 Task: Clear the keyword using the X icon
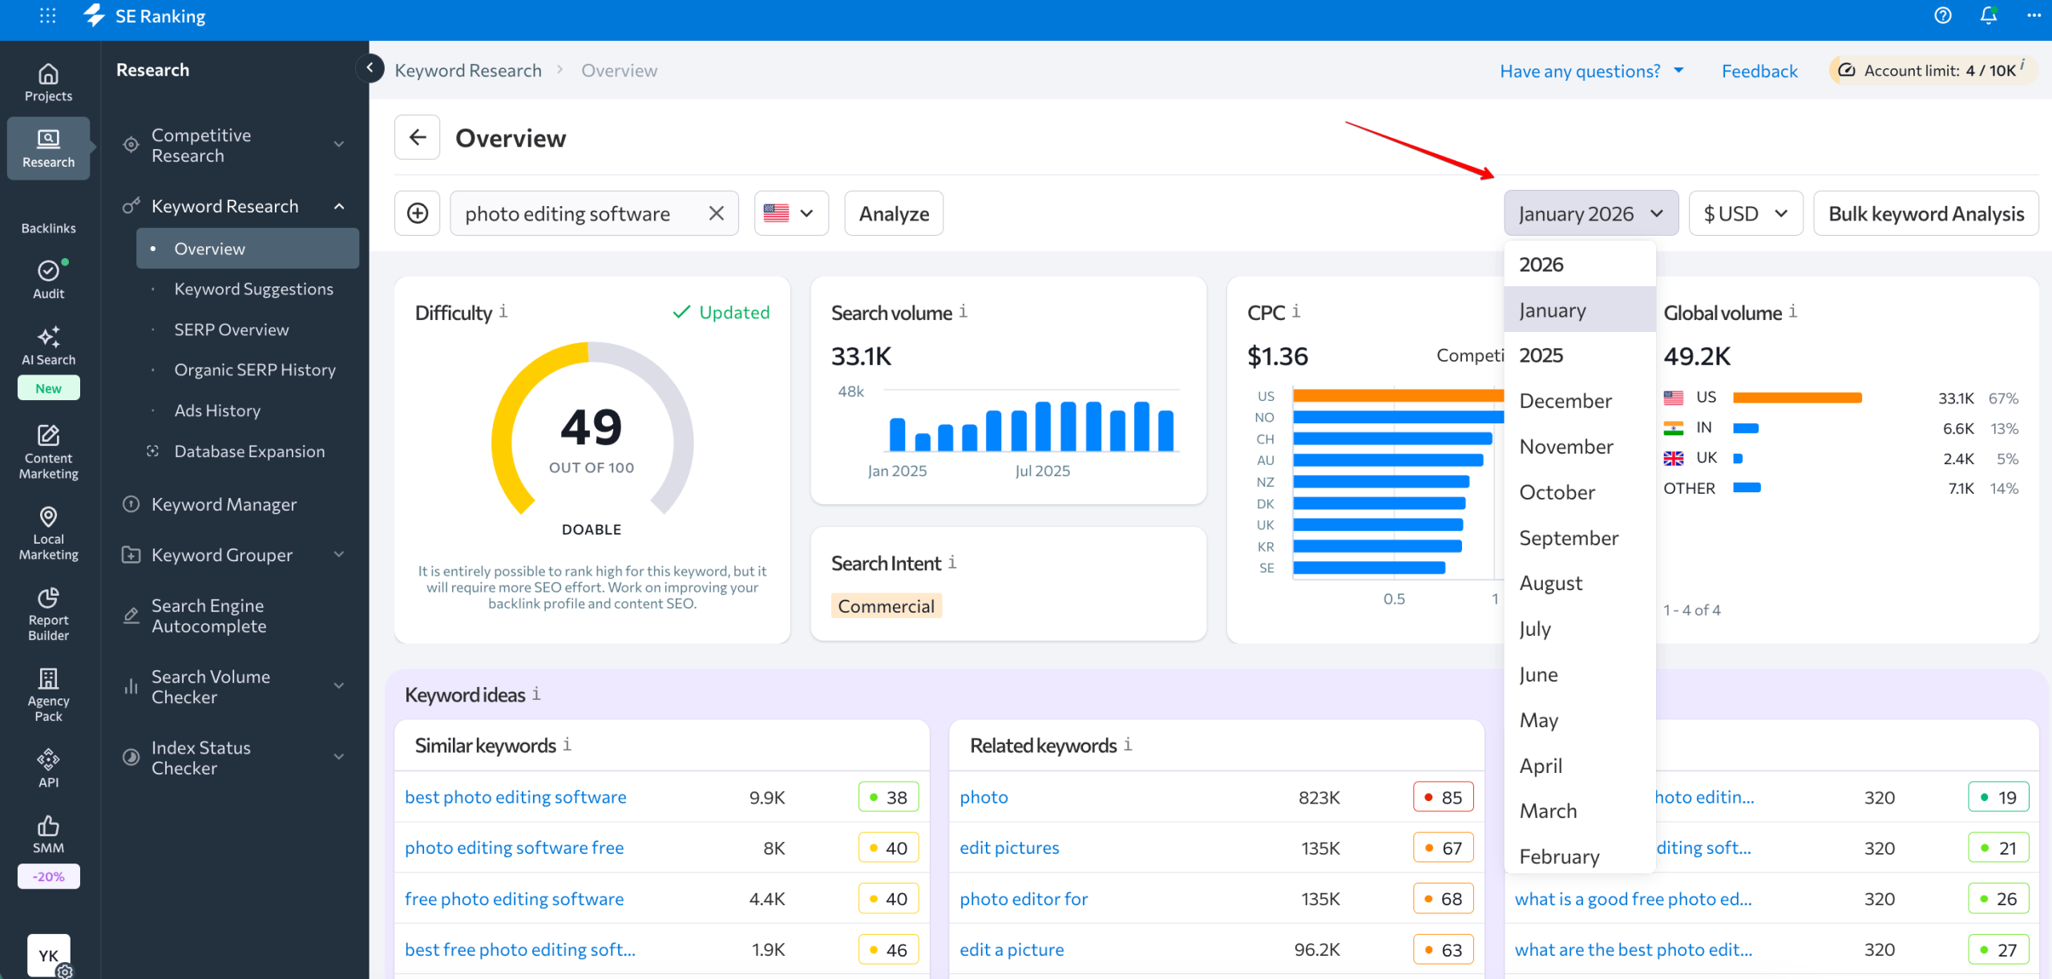tap(715, 213)
